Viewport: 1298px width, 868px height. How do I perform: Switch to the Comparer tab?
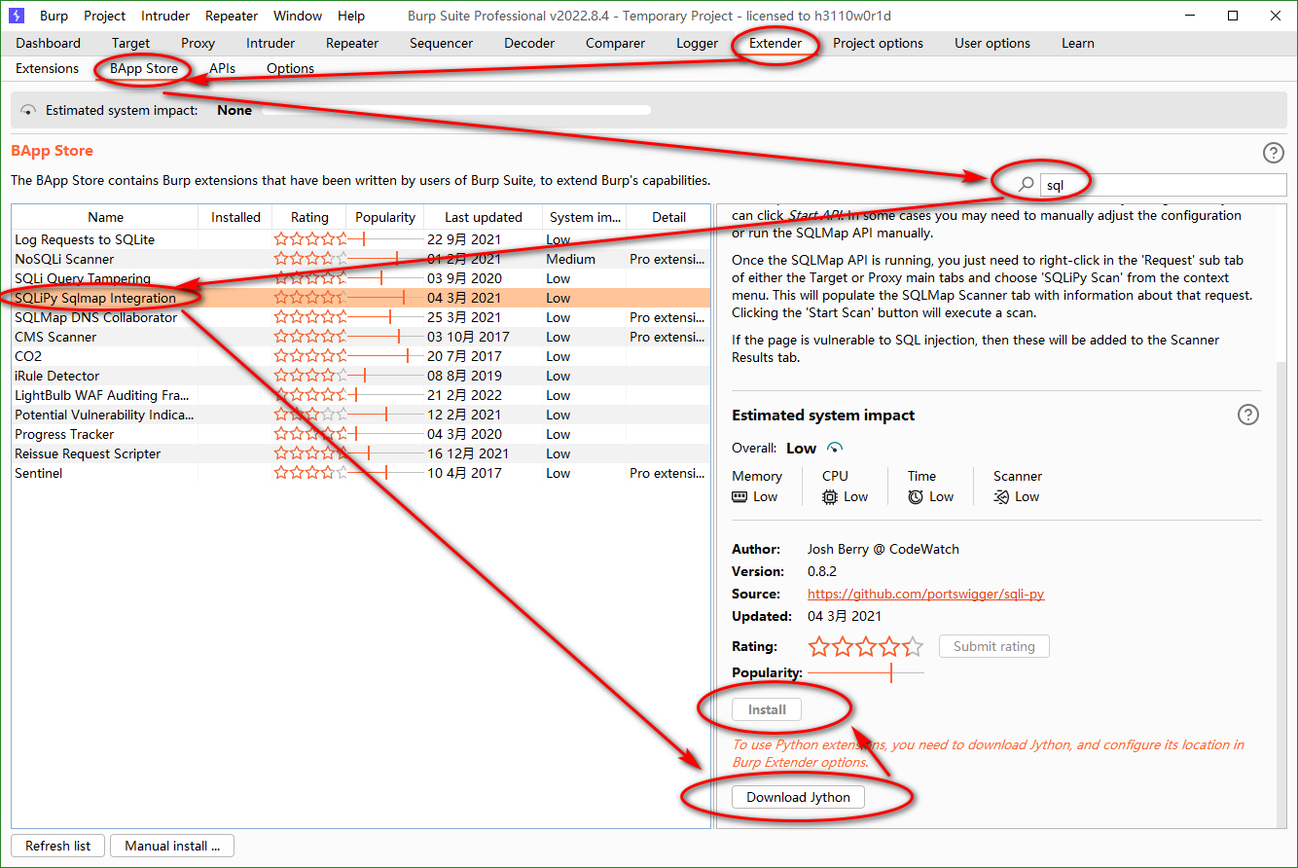pos(615,43)
